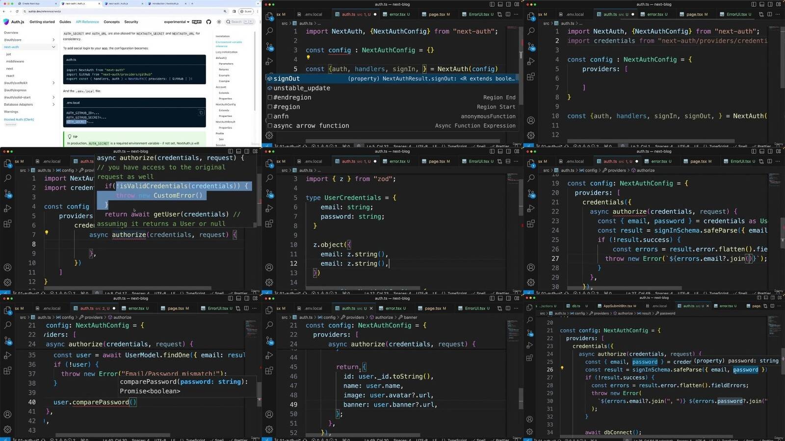Toggle secondary sidebar in banner window title bar
Screen dimensions: 785x441
point(509,298)
